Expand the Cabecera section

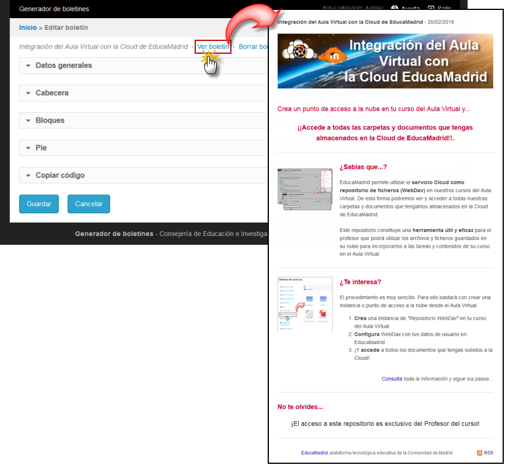point(144,93)
